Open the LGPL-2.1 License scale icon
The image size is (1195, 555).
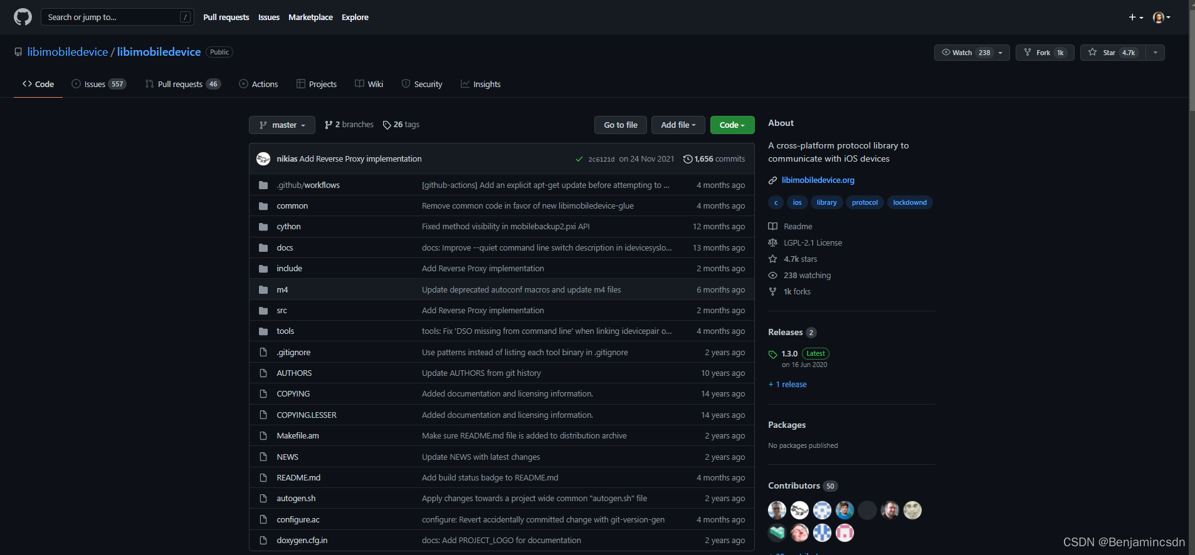pyautogui.click(x=773, y=243)
